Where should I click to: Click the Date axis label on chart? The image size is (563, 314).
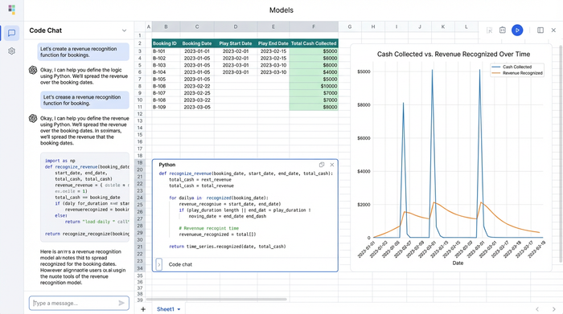[x=458, y=263]
